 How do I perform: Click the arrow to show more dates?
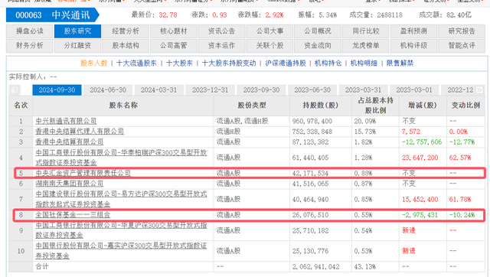tap(479, 90)
